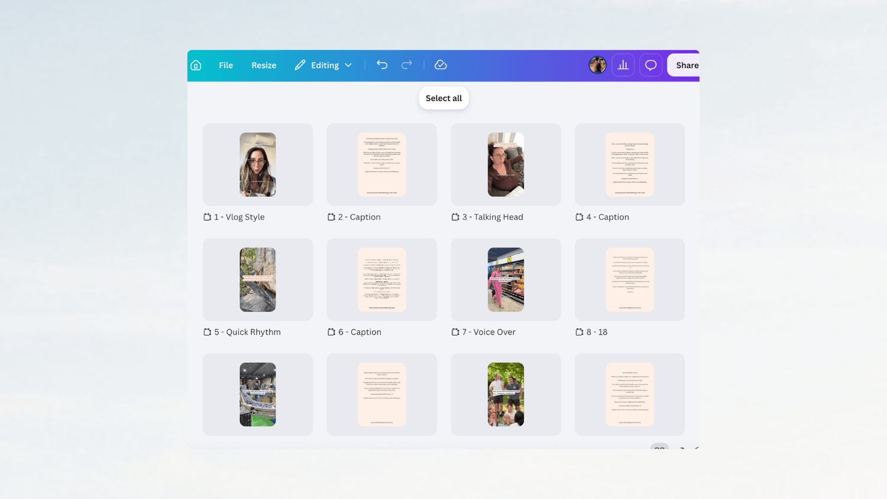Open the Resize menu

(264, 65)
